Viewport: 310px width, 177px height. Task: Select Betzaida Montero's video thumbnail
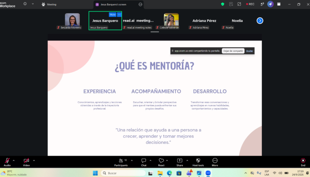[x=72, y=20]
